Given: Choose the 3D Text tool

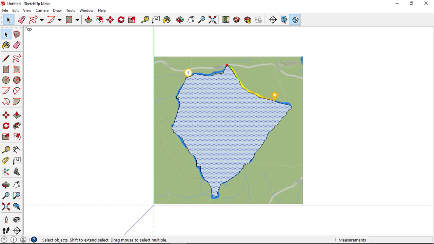Looking at the screenshot, I should (x=17, y=171).
